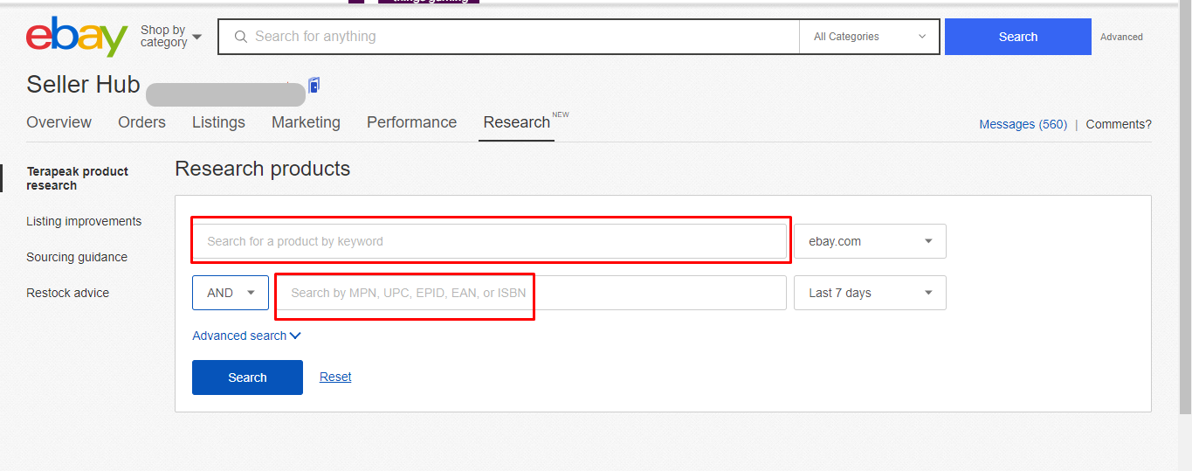Click the magnifier icon in main search bar

point(241,37)
